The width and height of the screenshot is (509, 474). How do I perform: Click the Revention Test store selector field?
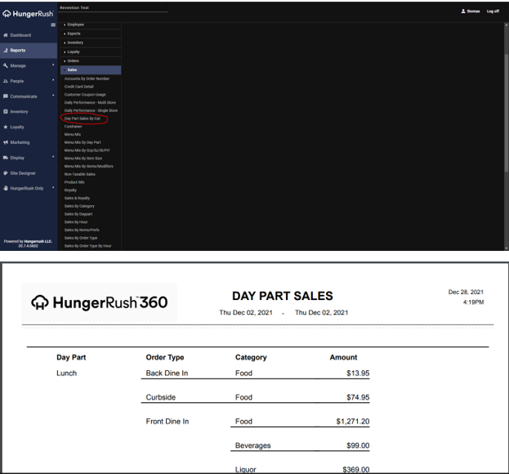114,8
